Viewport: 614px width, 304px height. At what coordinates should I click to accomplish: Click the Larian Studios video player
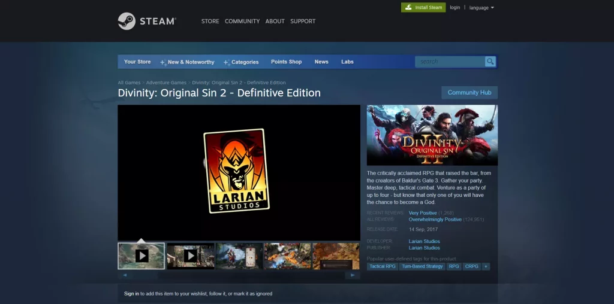tap(239, 172)
